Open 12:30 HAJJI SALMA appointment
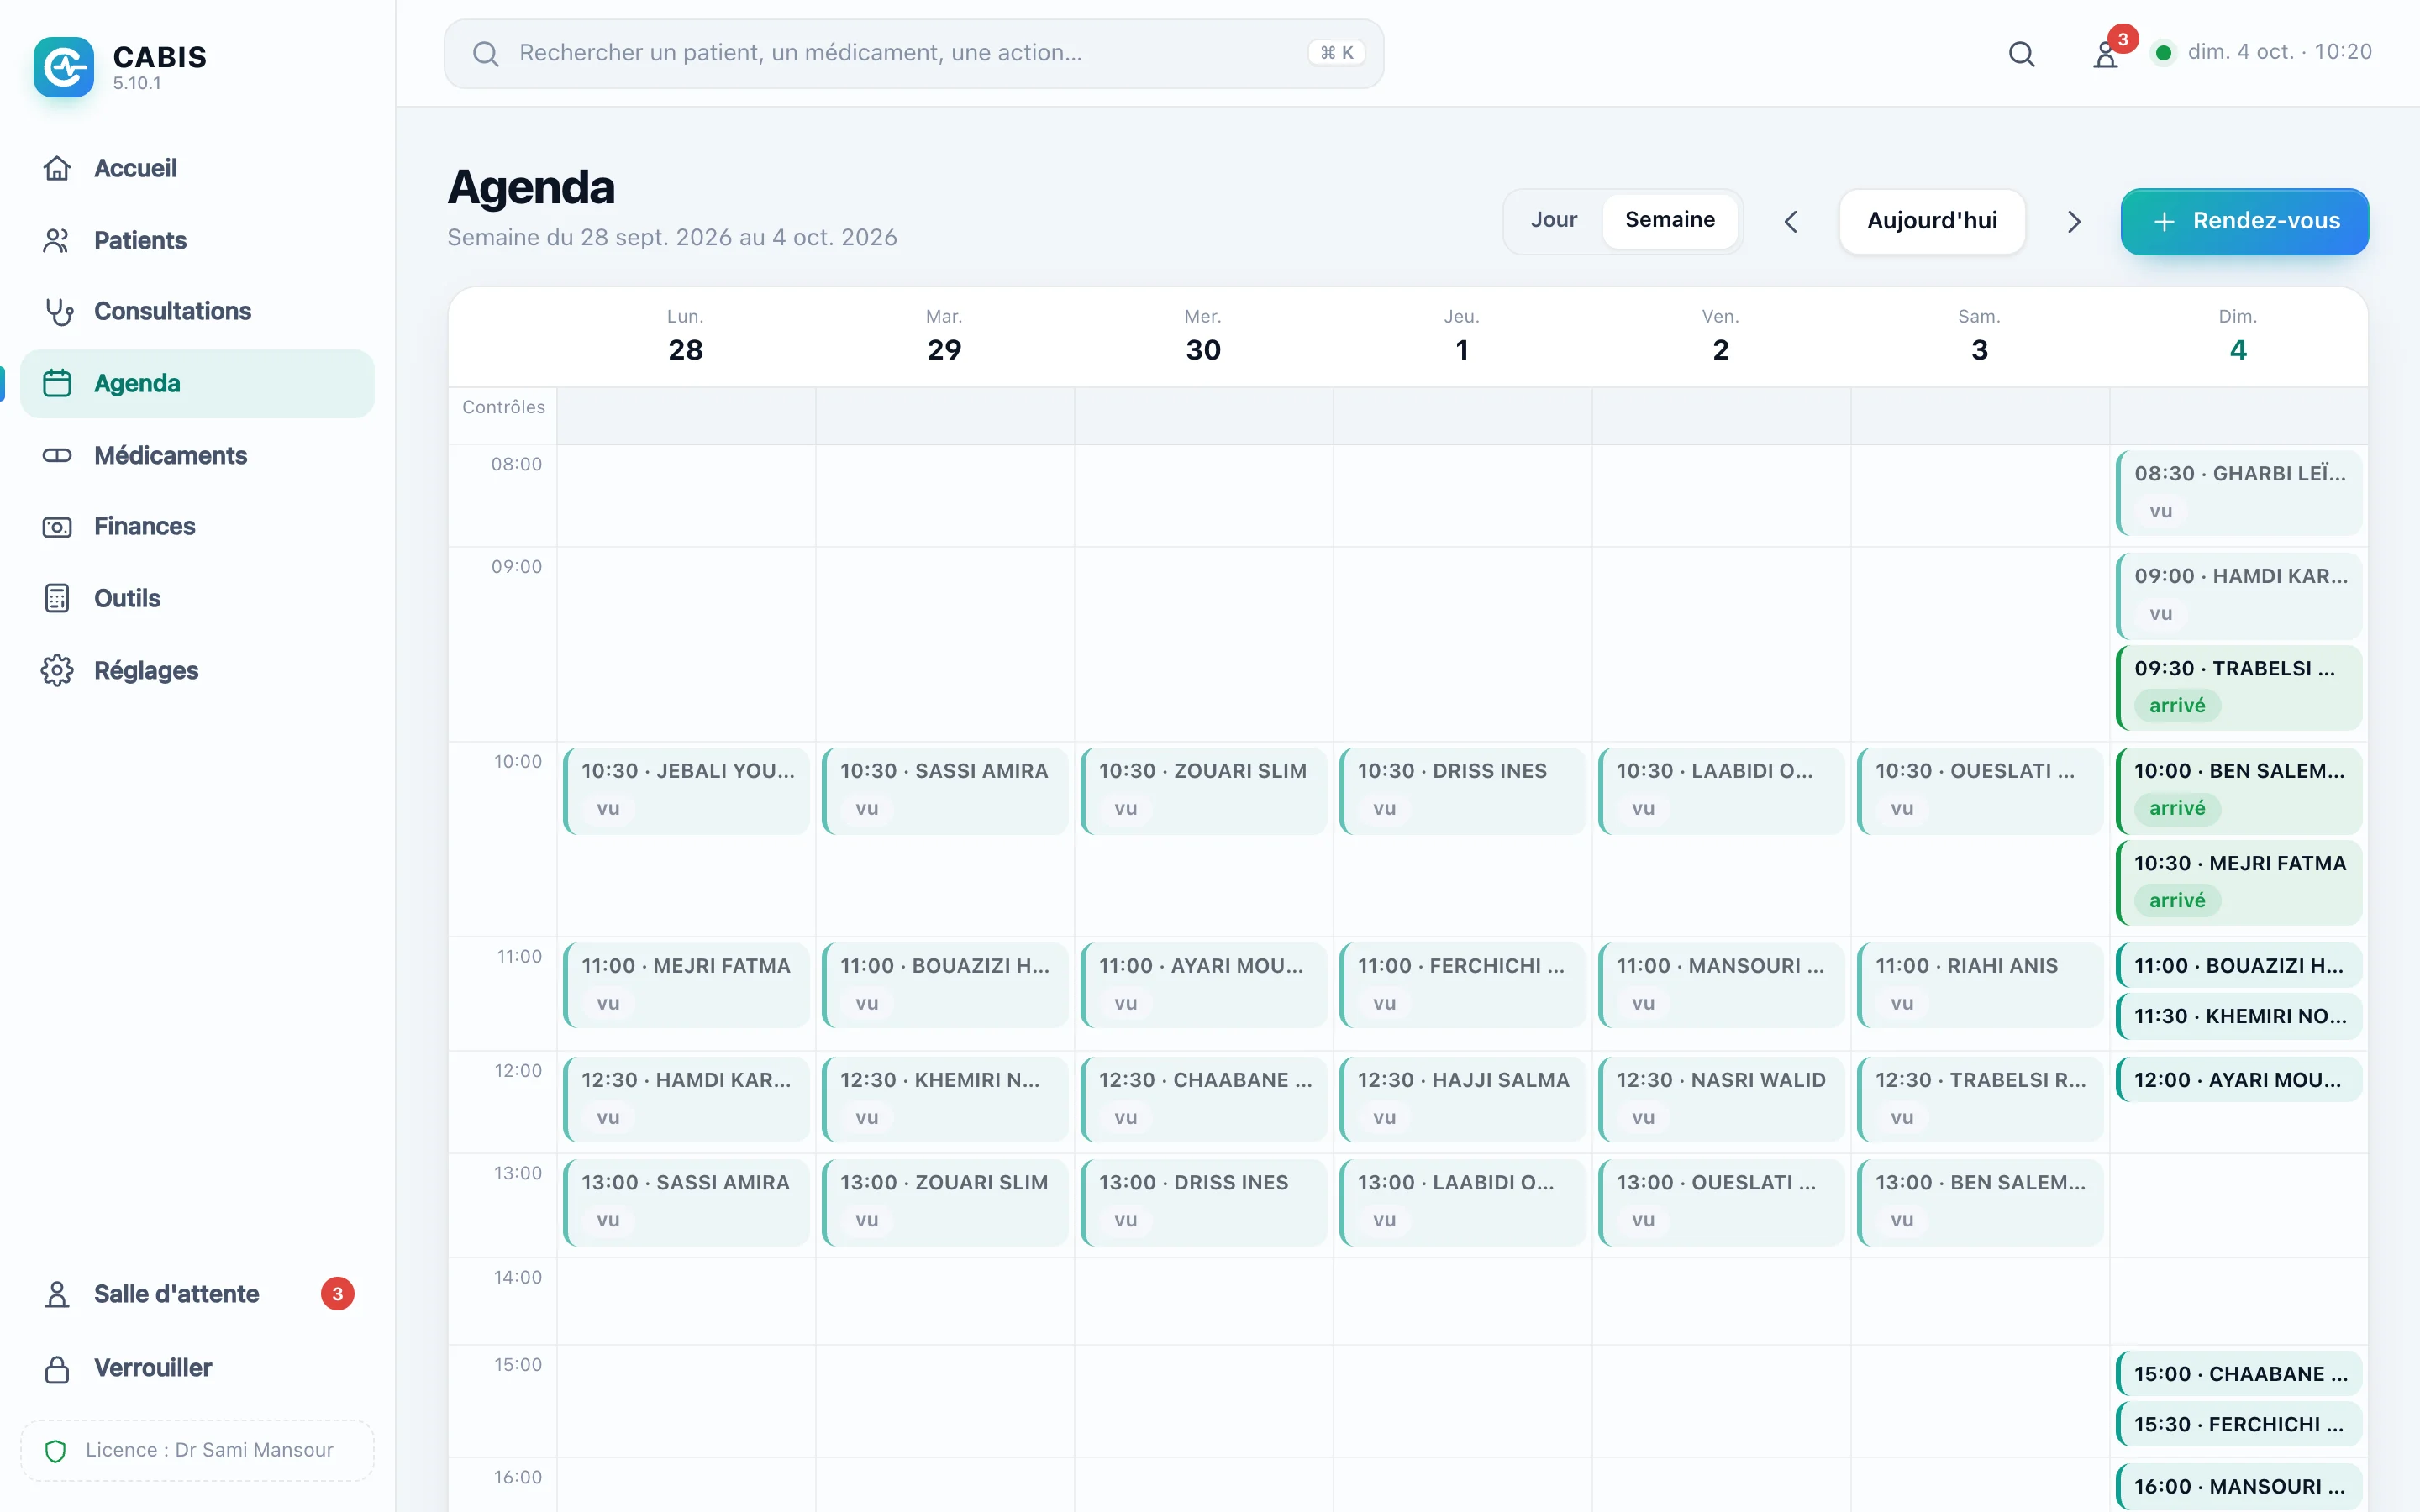Screen dimensions: 2420x1512 coord(1462,1099)
